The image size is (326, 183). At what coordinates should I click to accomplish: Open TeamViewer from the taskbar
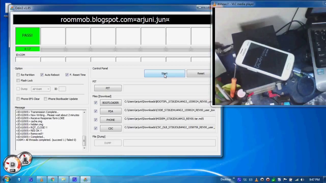(19, 179)
